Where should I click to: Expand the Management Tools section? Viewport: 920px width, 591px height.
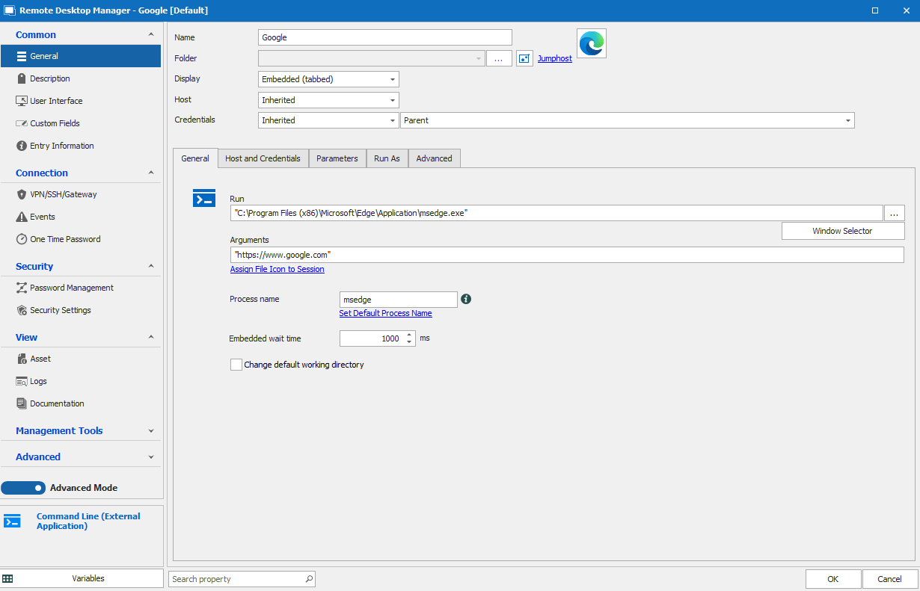pyautogui.click(x=151, y=430)
